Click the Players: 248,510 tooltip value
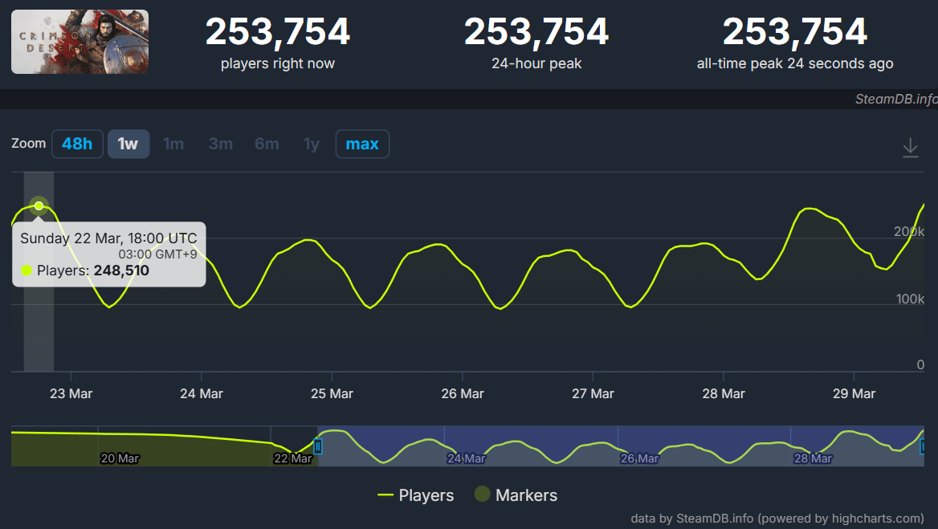Image resolution: width=938 pixels, height=529 pixels. [x=92, y=271]
